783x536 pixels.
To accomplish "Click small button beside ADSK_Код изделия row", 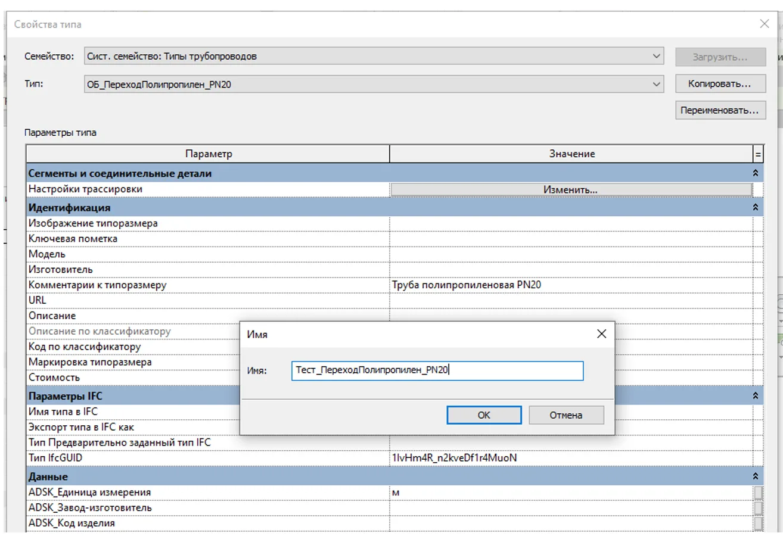I will 758,523.
